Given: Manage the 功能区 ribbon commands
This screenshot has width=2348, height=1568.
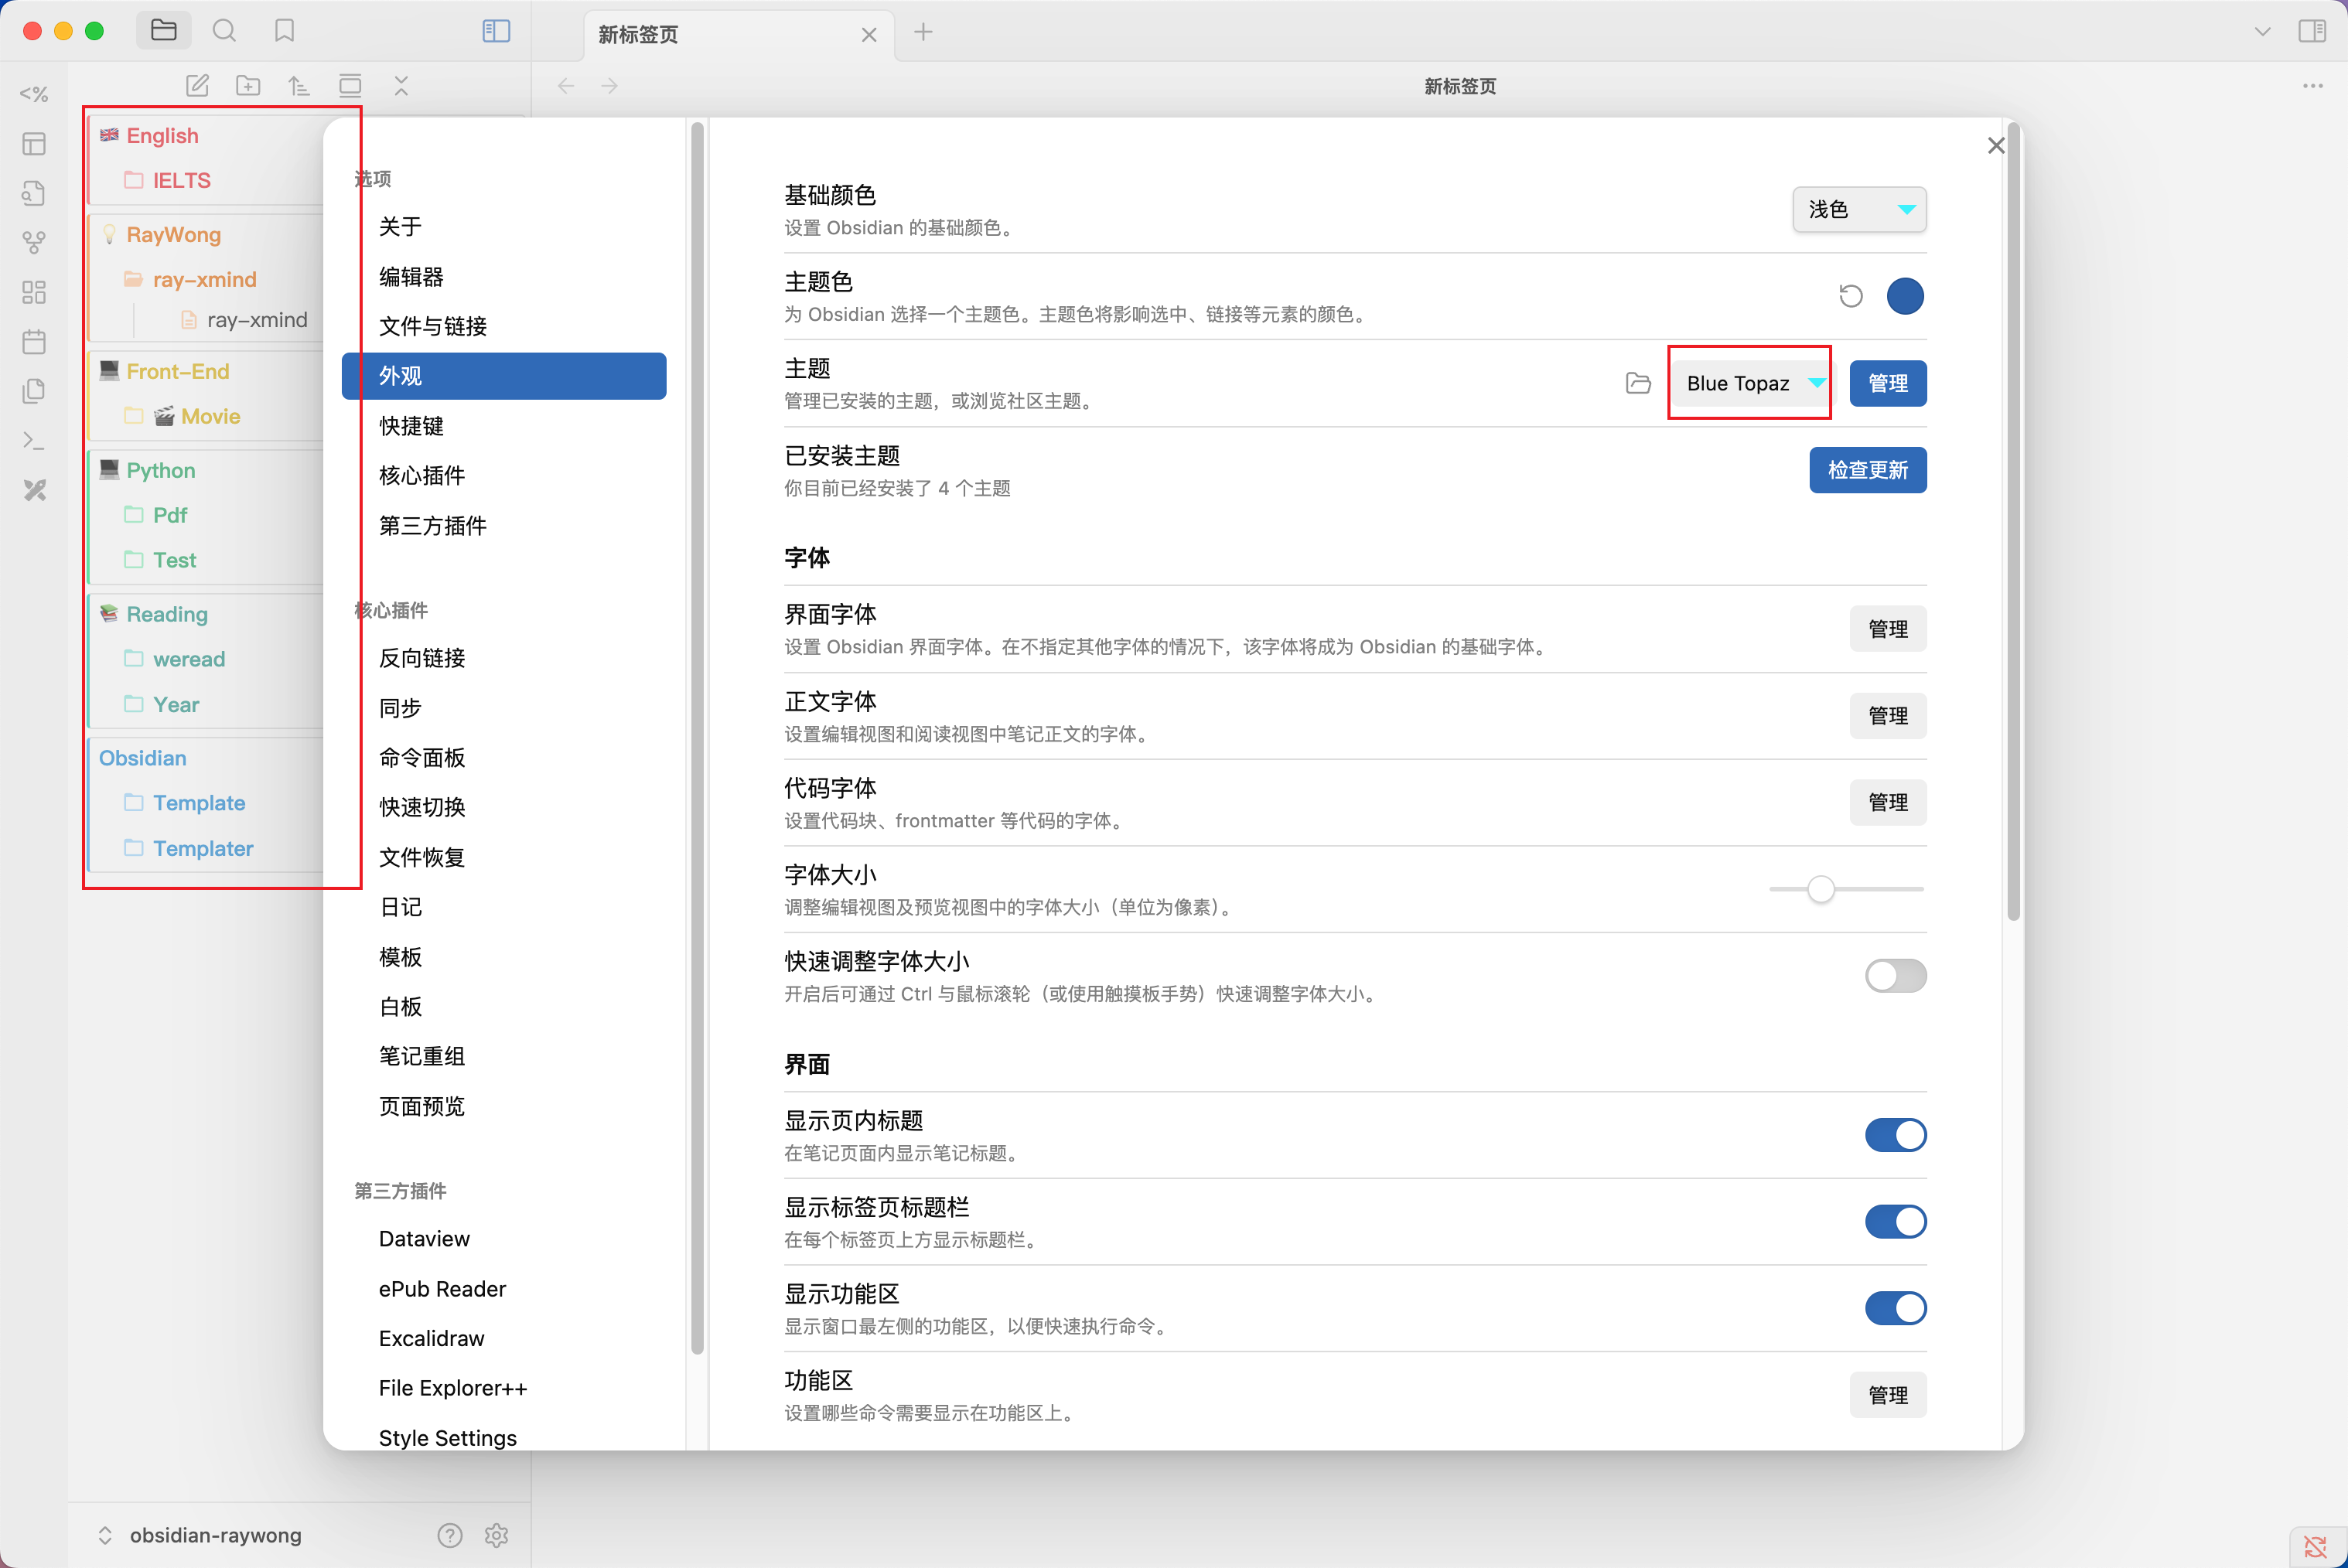Looking at the screenshot, I should tap(1888, 1395).
